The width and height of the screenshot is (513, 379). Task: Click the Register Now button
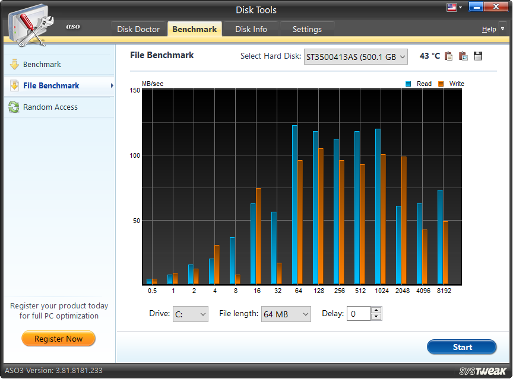click(x=58, y=339)
